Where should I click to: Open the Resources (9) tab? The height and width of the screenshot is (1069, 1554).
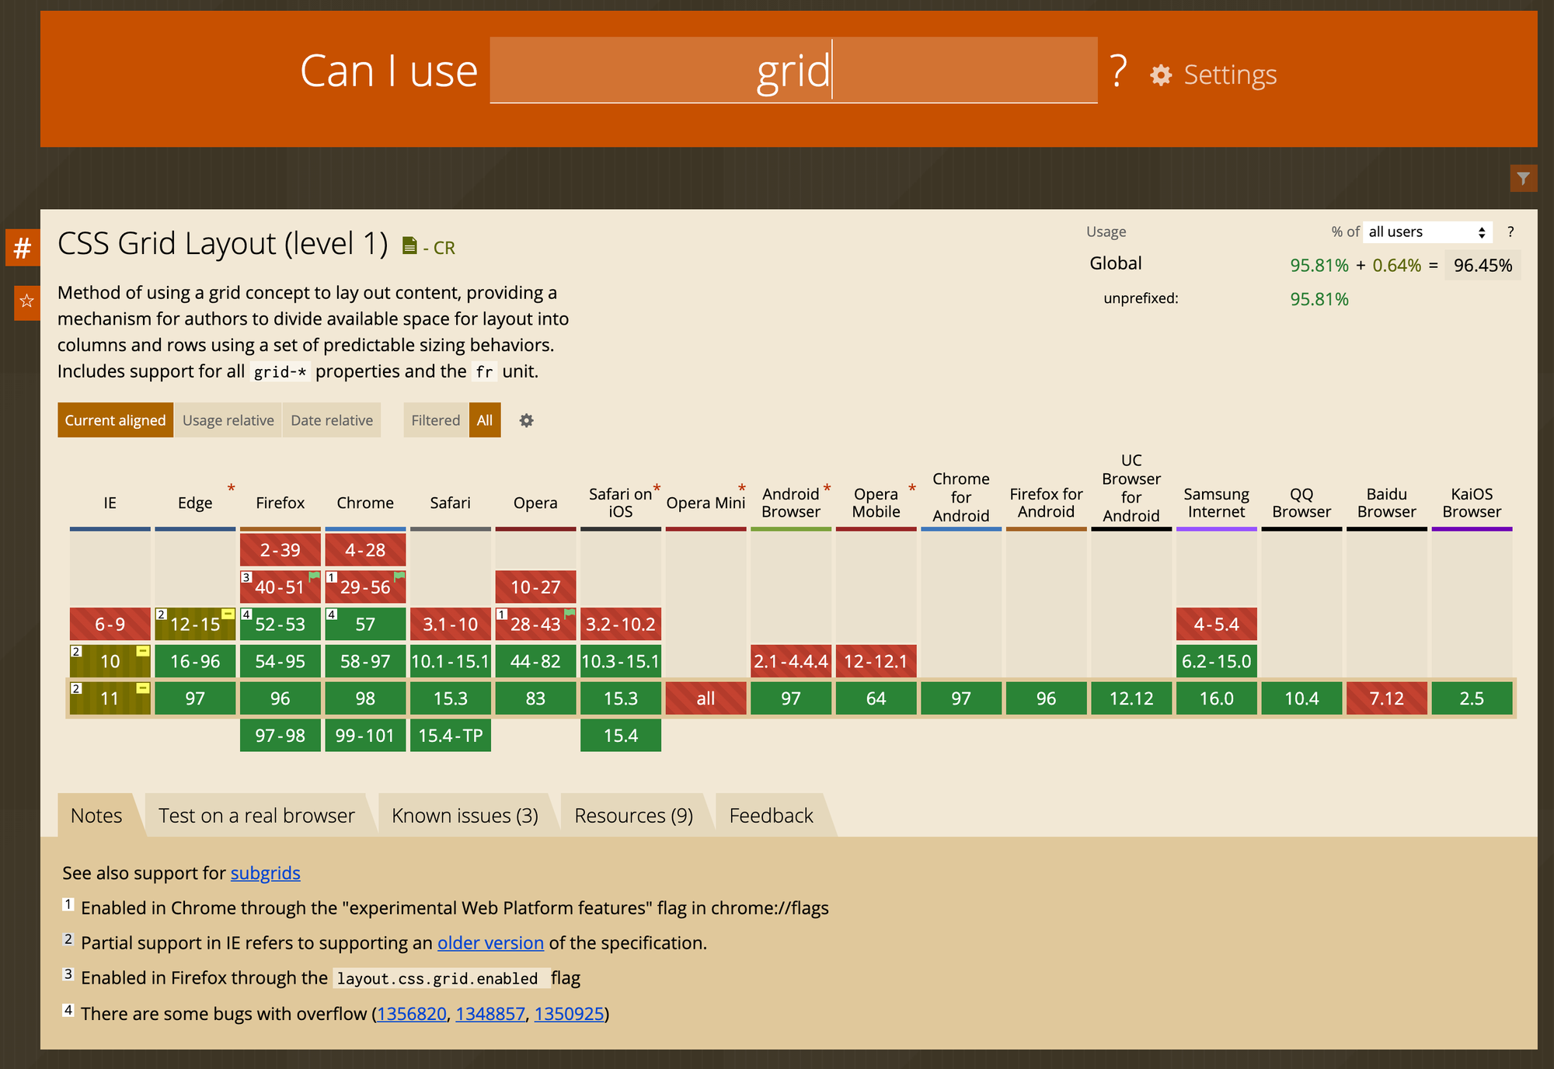pos(633,816)
